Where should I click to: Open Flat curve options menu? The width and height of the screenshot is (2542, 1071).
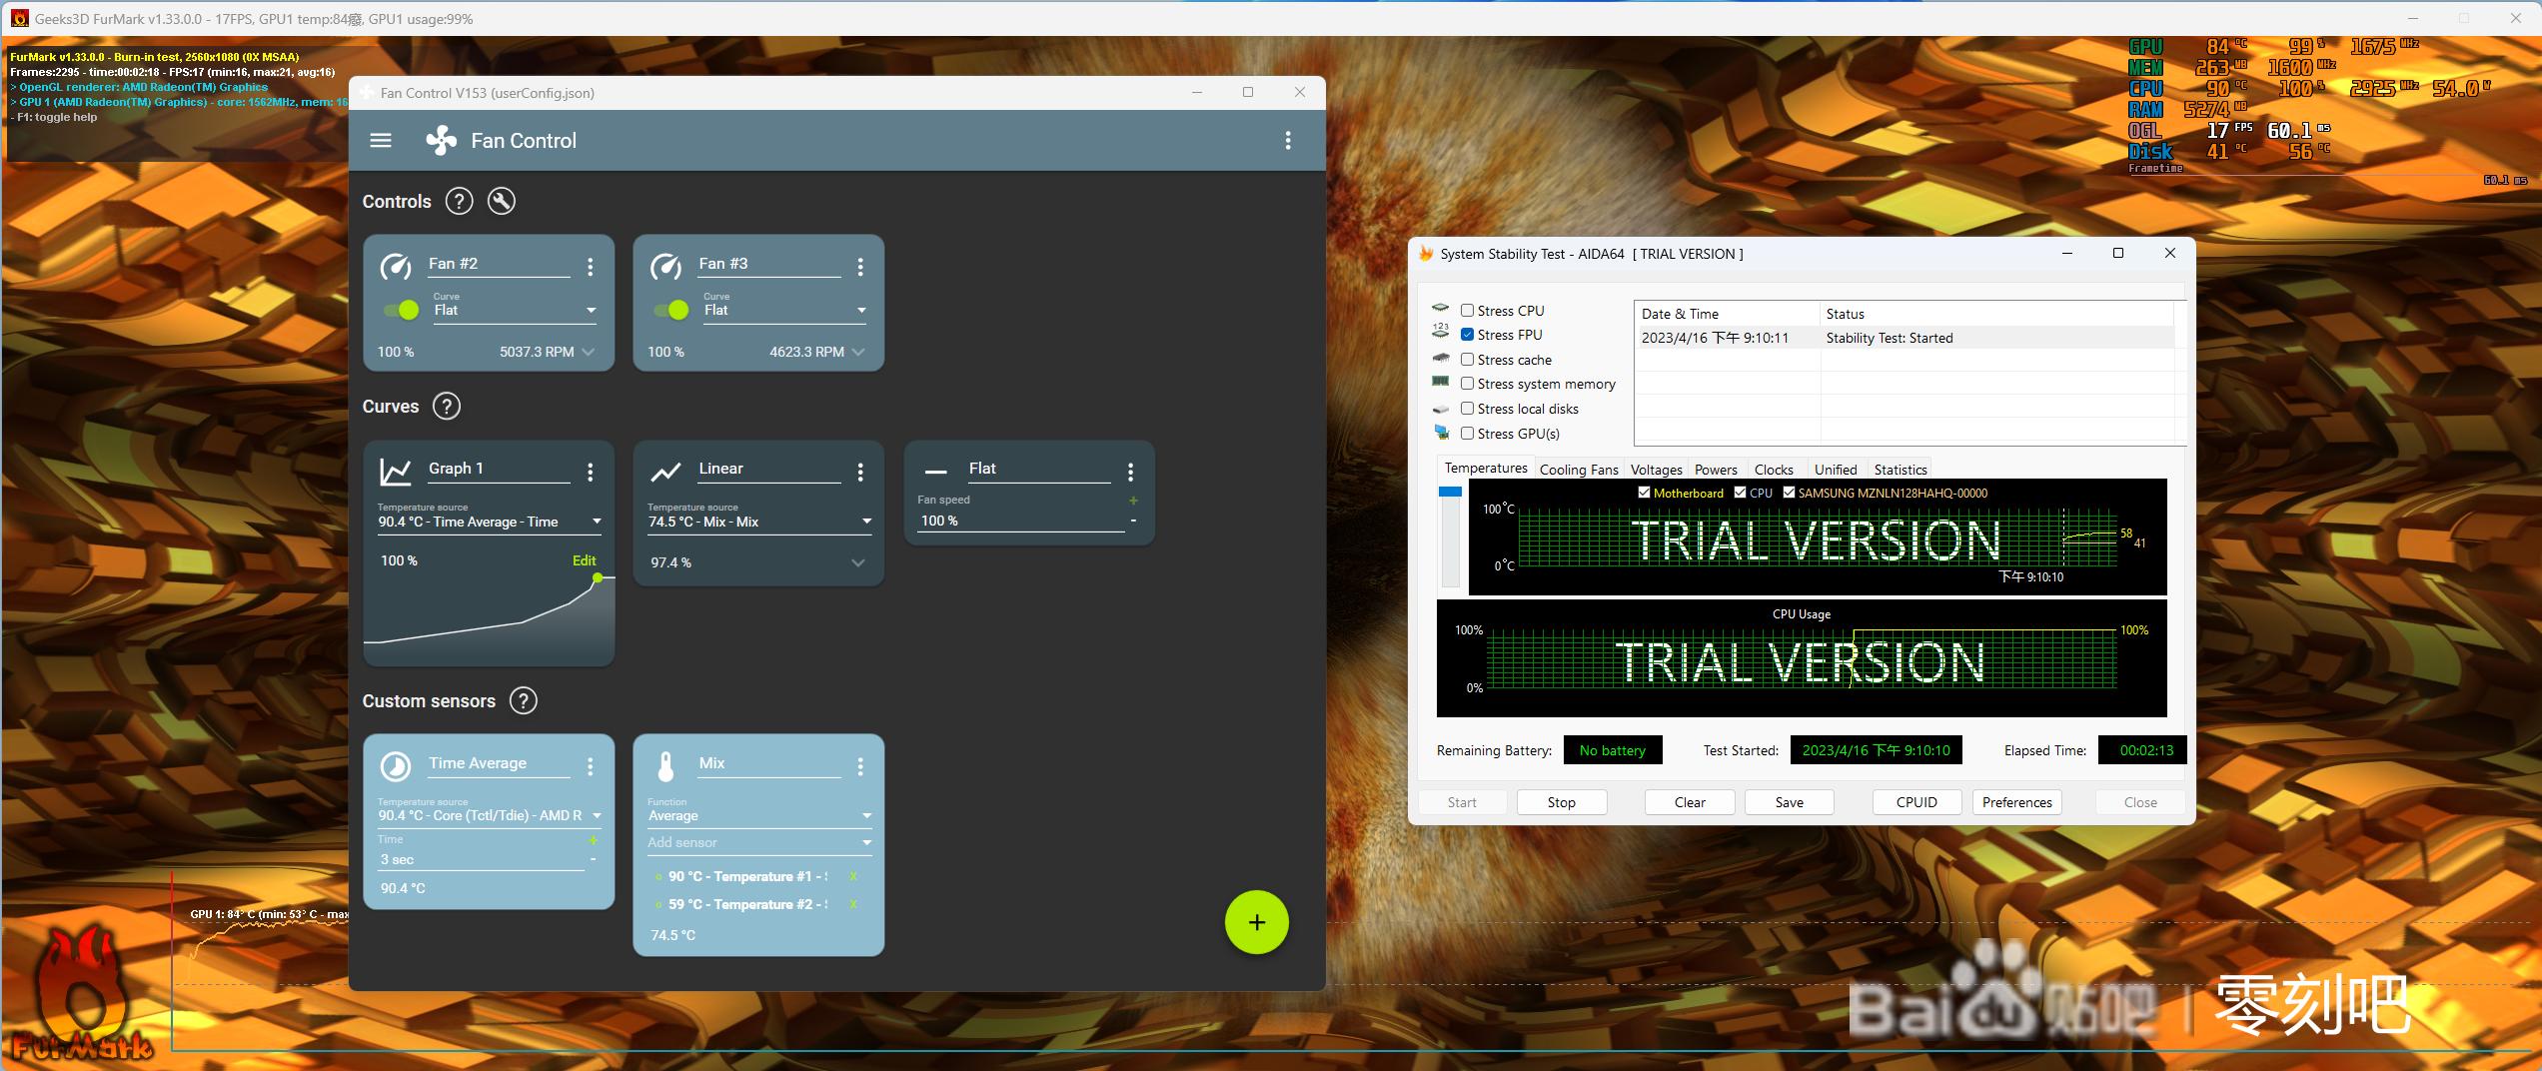coord(1130,472)
